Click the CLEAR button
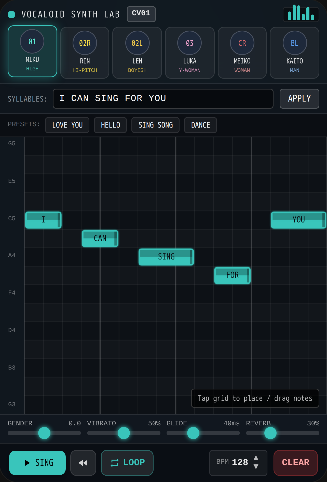327x482 pixels. pos(296,463)
